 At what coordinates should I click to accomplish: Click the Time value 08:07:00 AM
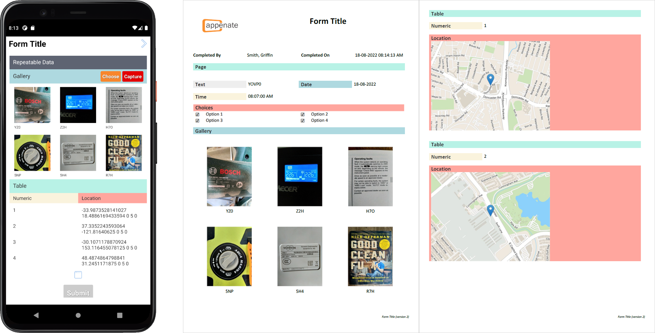(260, 96)
